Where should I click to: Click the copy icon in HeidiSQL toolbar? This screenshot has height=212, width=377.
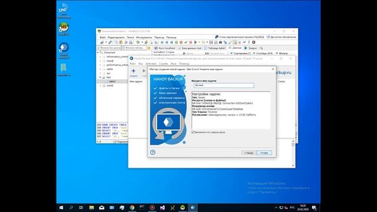(116, 42)
